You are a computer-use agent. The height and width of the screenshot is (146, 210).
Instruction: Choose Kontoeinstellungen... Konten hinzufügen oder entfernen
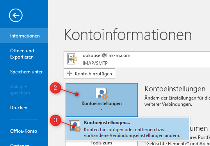(x=128, y=129)
